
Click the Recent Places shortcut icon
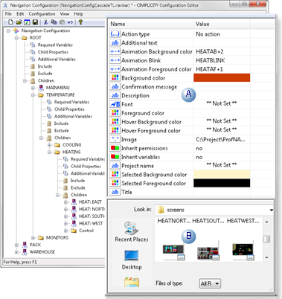132,228
